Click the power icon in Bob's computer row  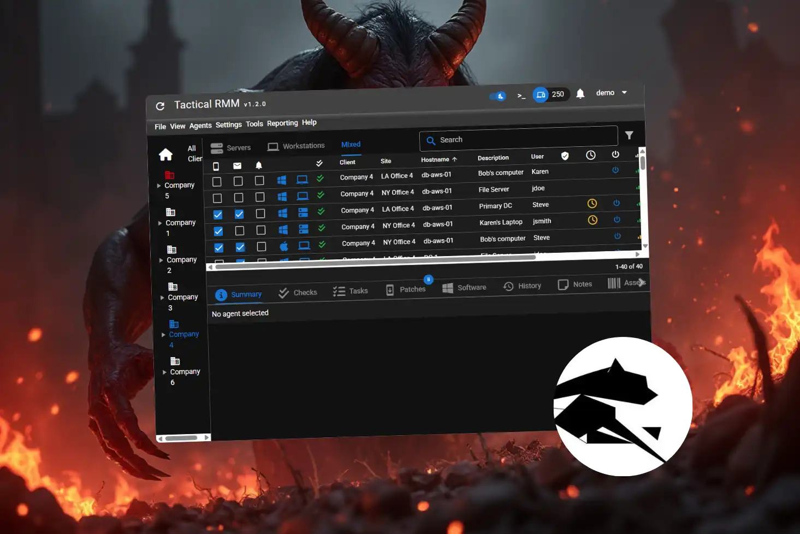click(x=615, y=170)
